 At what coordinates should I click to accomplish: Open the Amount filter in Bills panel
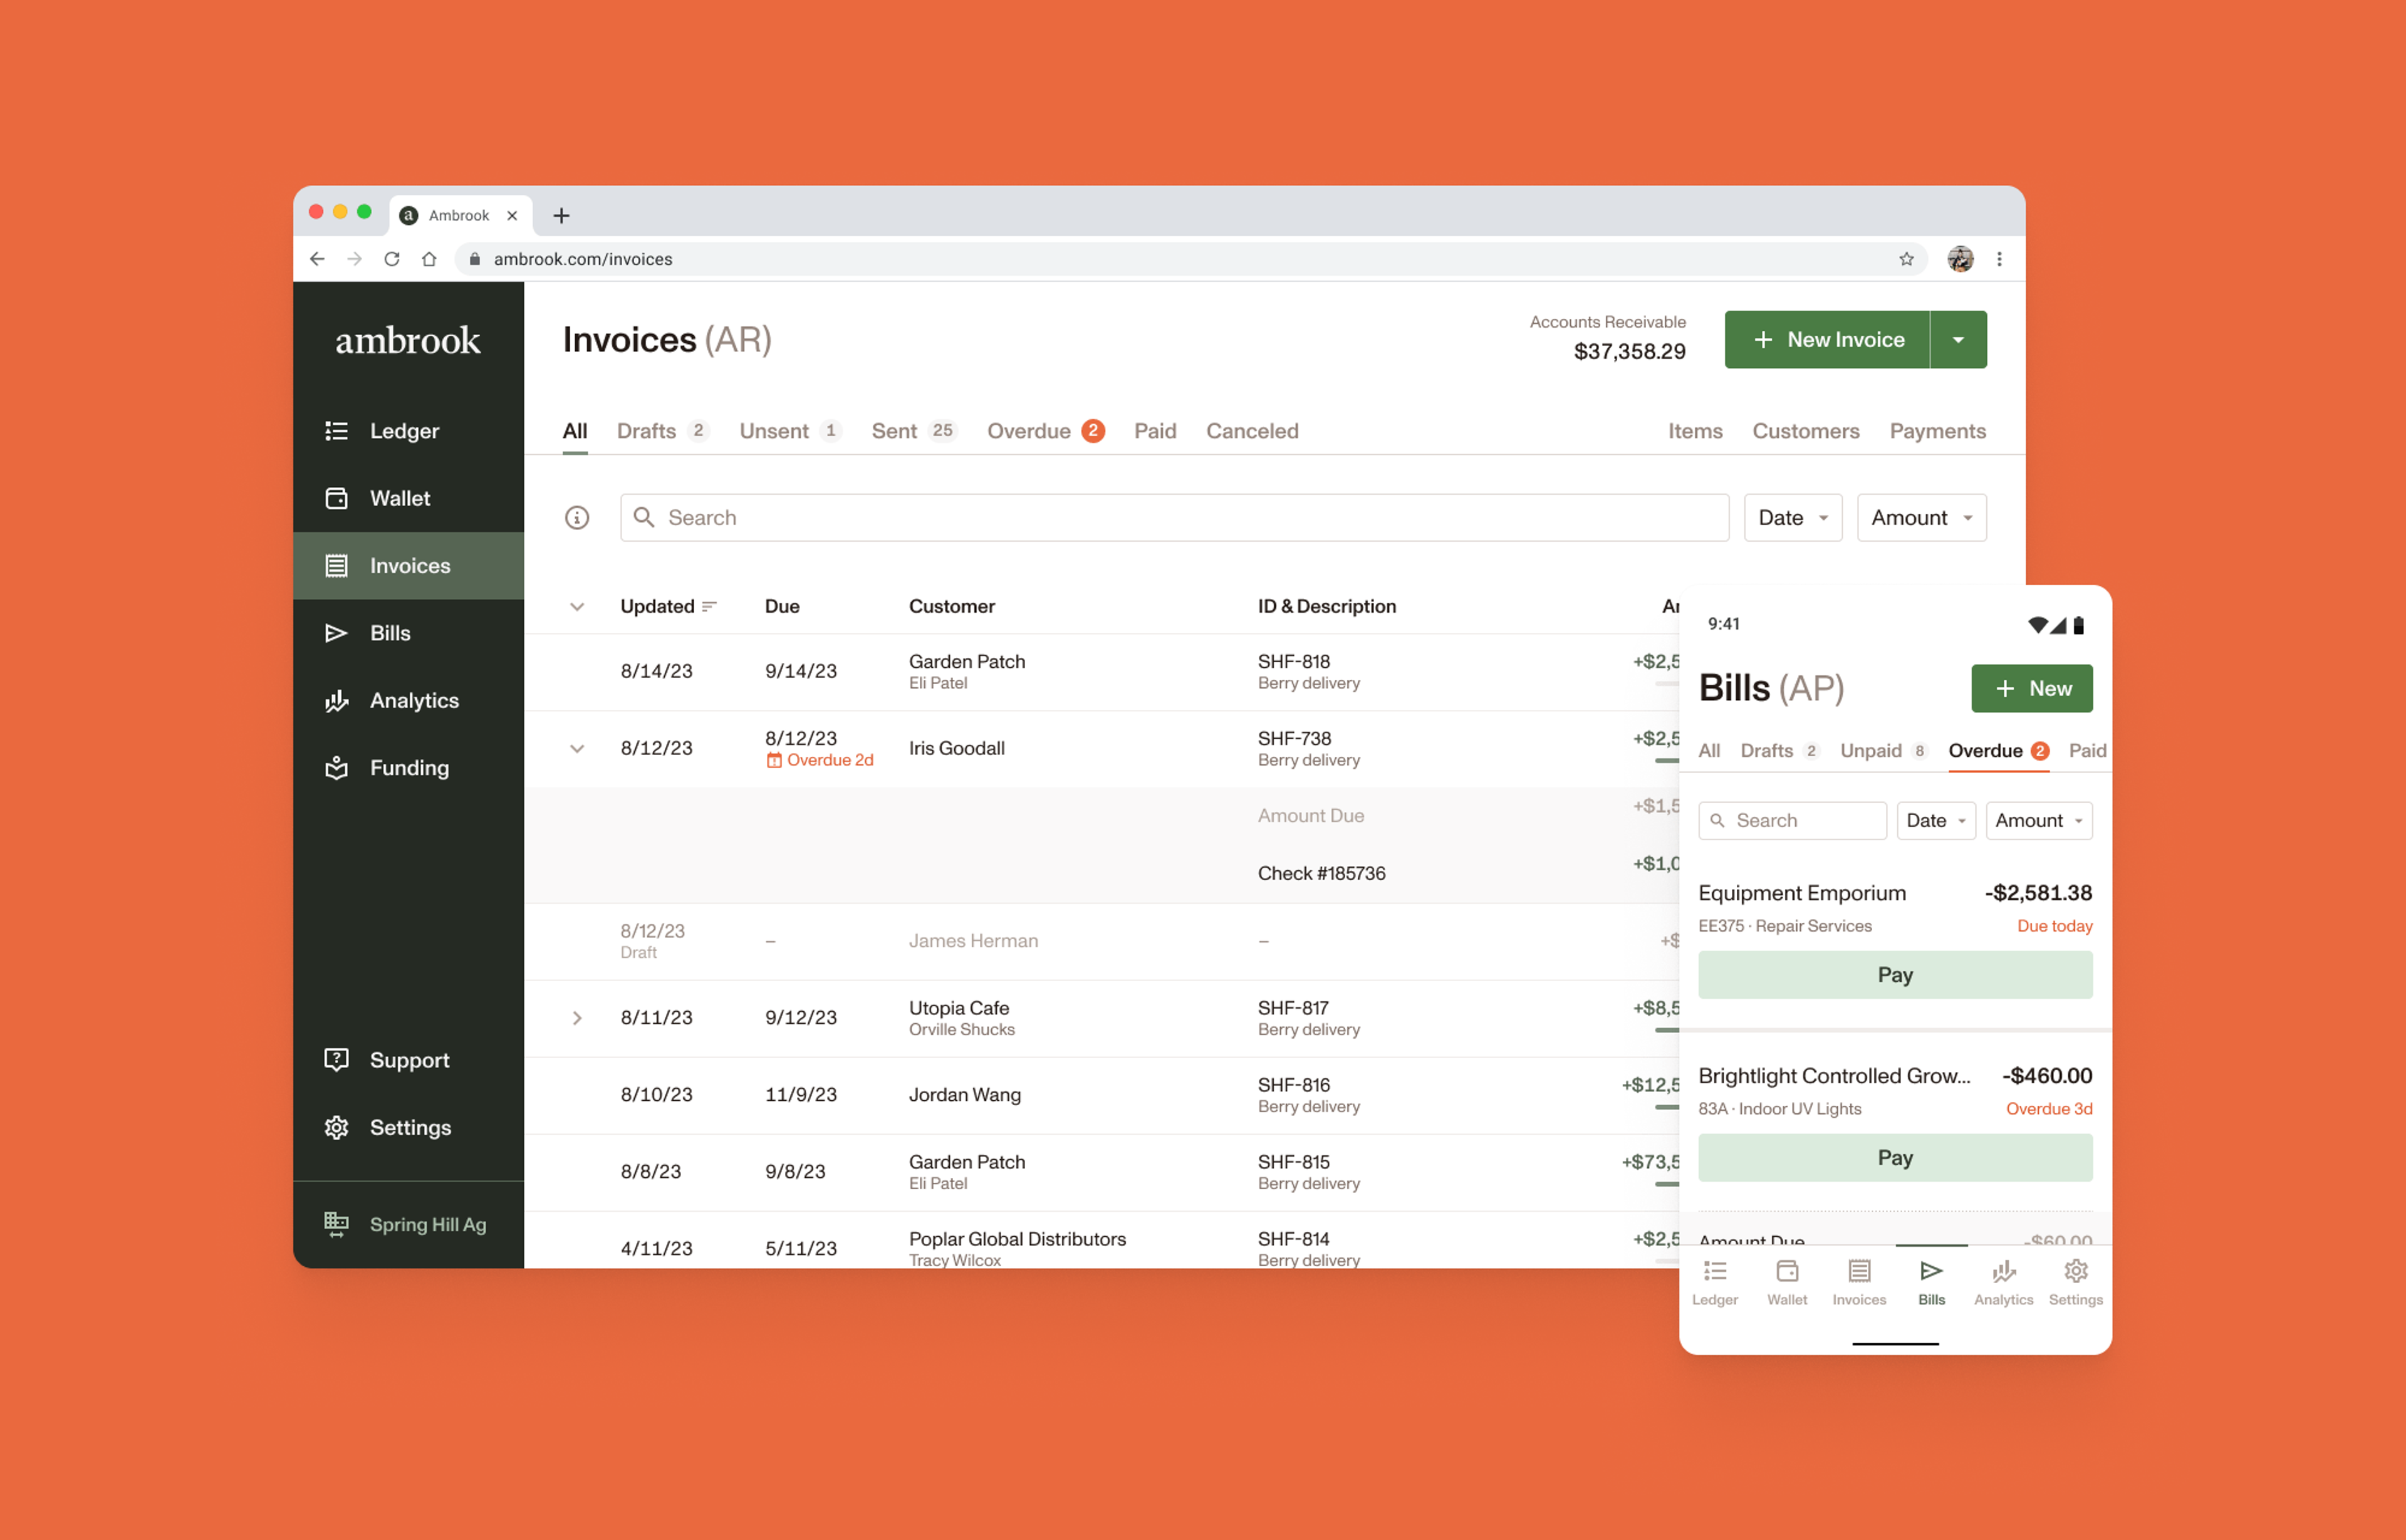(2038, 821)
